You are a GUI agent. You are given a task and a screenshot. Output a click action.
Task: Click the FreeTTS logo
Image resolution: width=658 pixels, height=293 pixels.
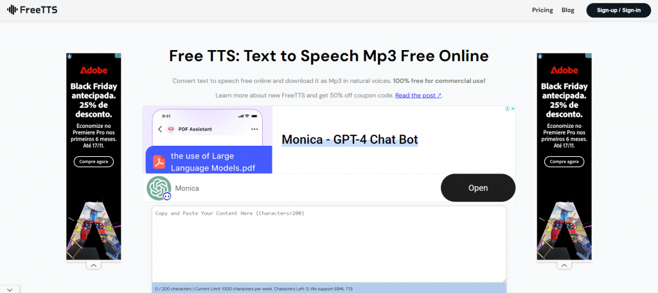(32, 10)
